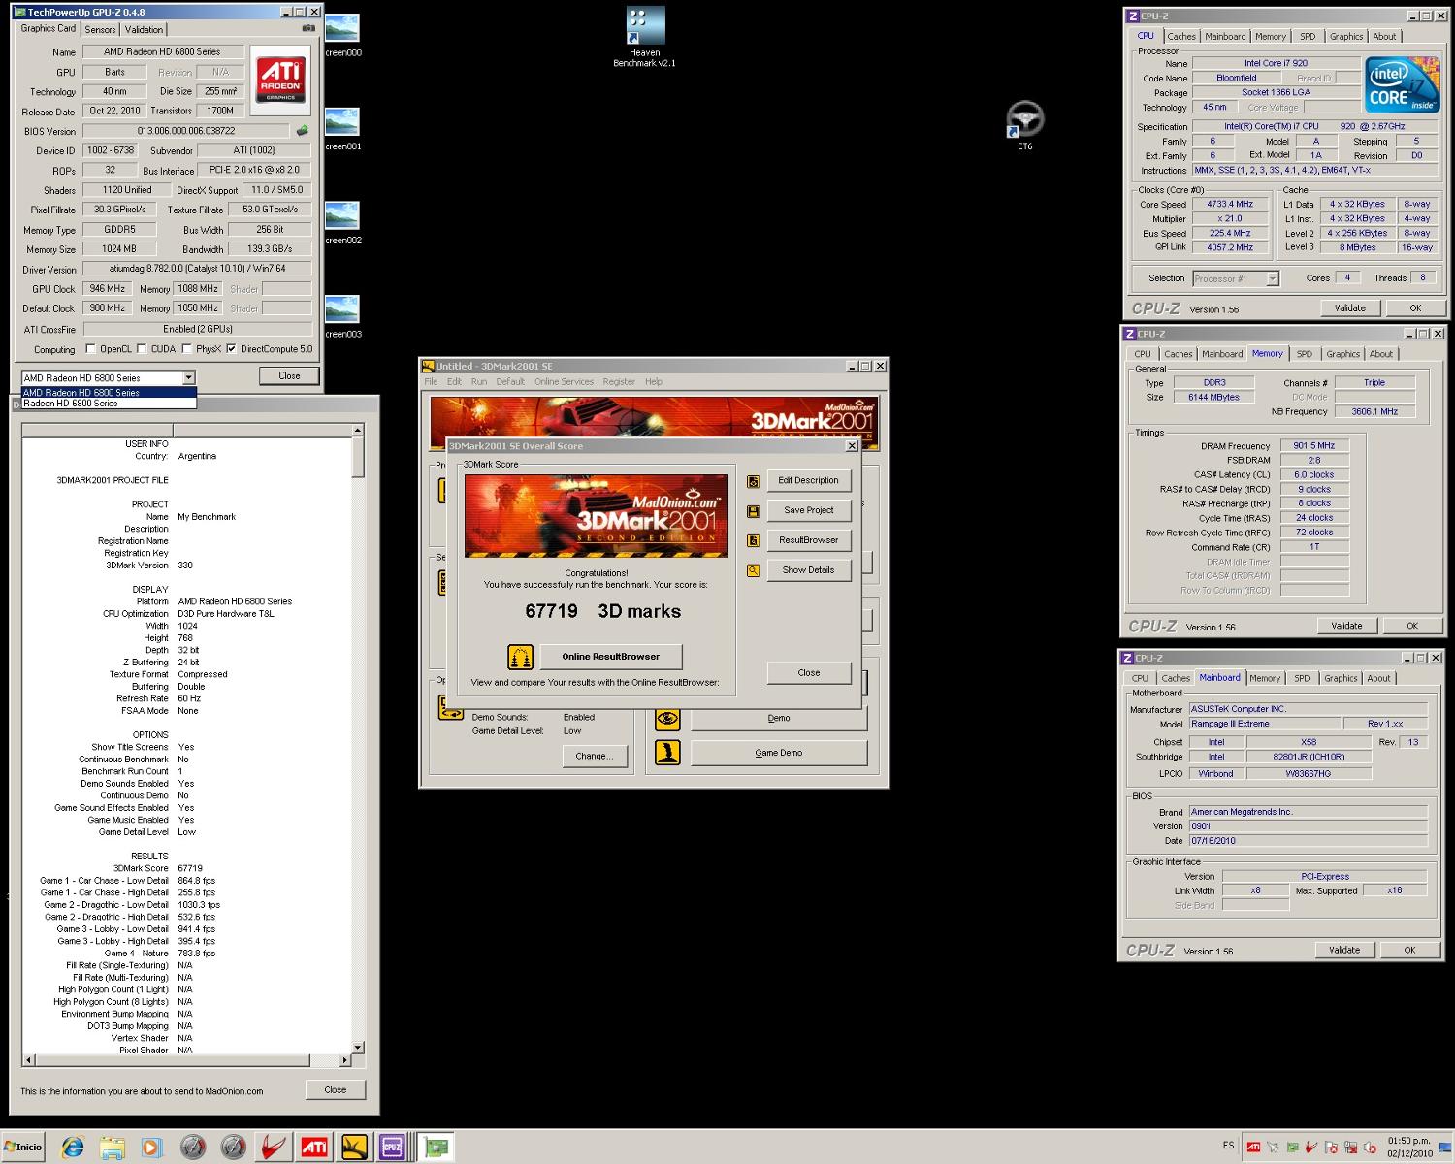Select the screen000 desktop image file

coord(342,36)
